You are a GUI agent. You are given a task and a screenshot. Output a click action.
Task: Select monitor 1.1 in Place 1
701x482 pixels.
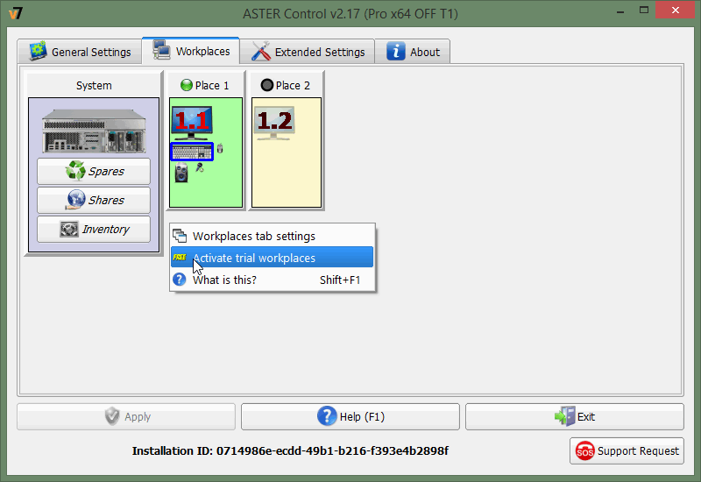[x=191, y=123]
